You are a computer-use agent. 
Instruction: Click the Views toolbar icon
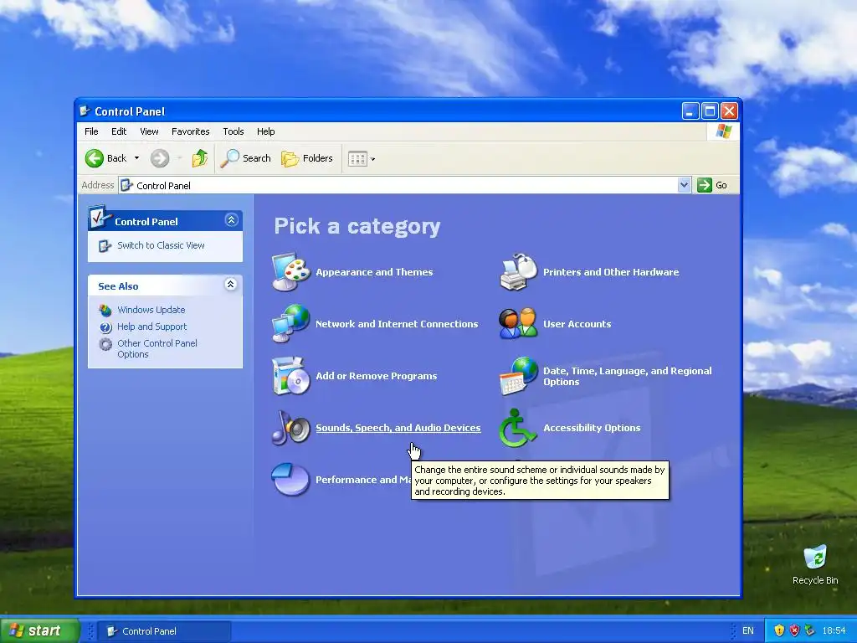tap(358, 158)
